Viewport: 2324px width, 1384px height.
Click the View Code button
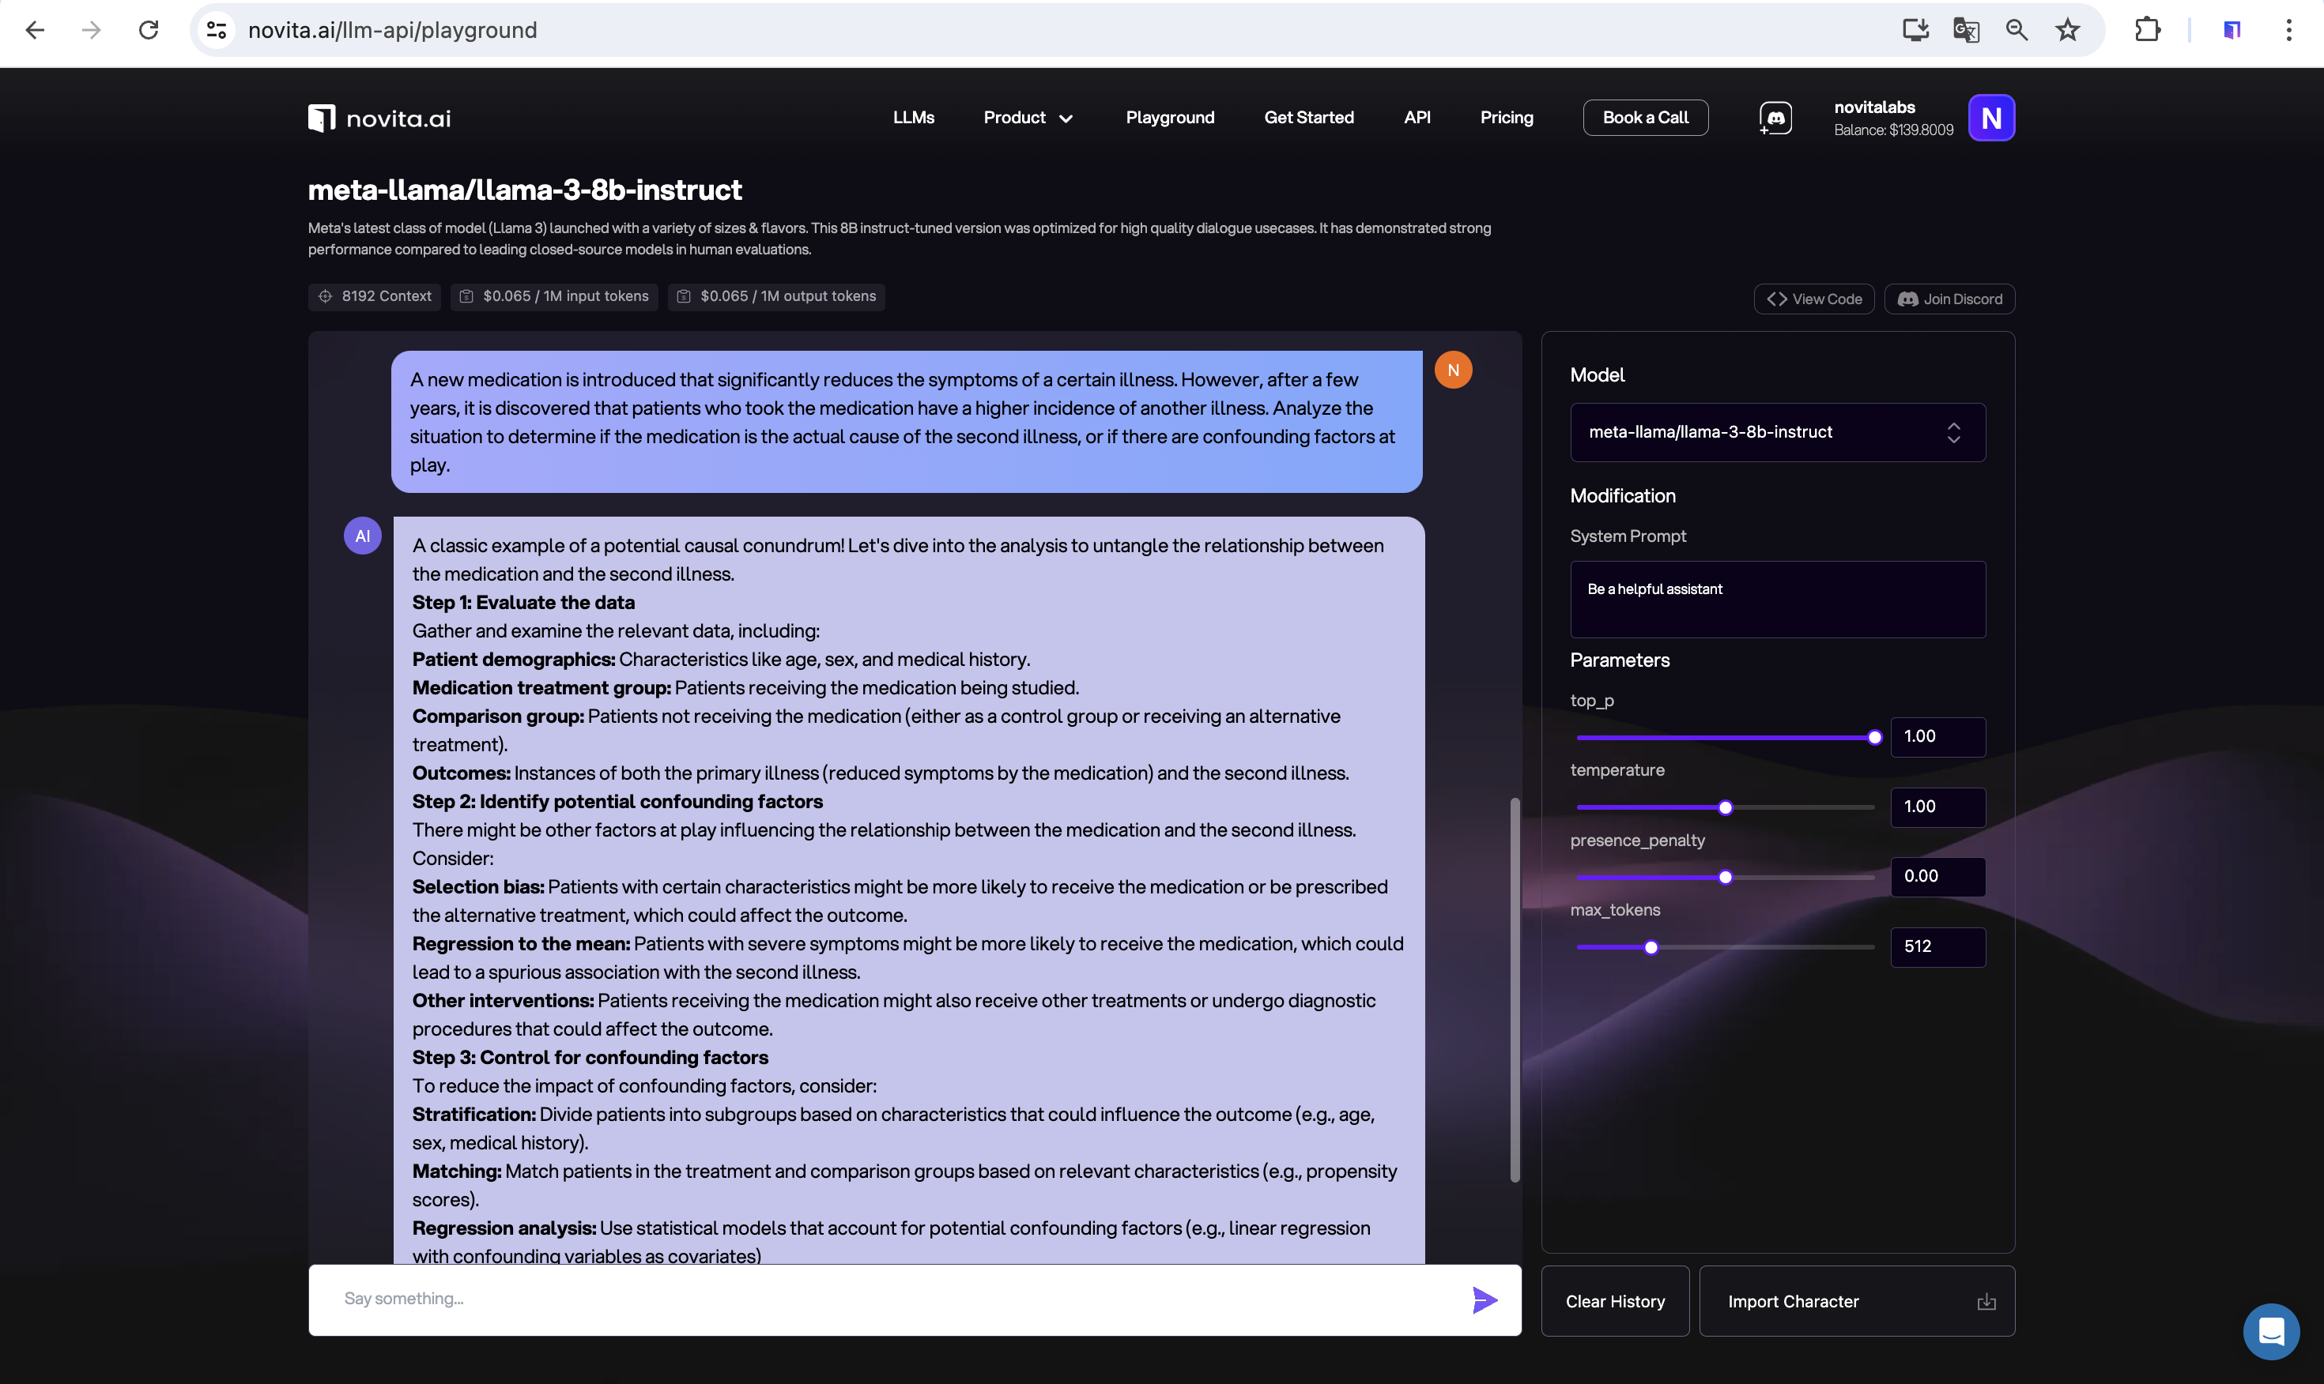click(x=1813, y=299)
